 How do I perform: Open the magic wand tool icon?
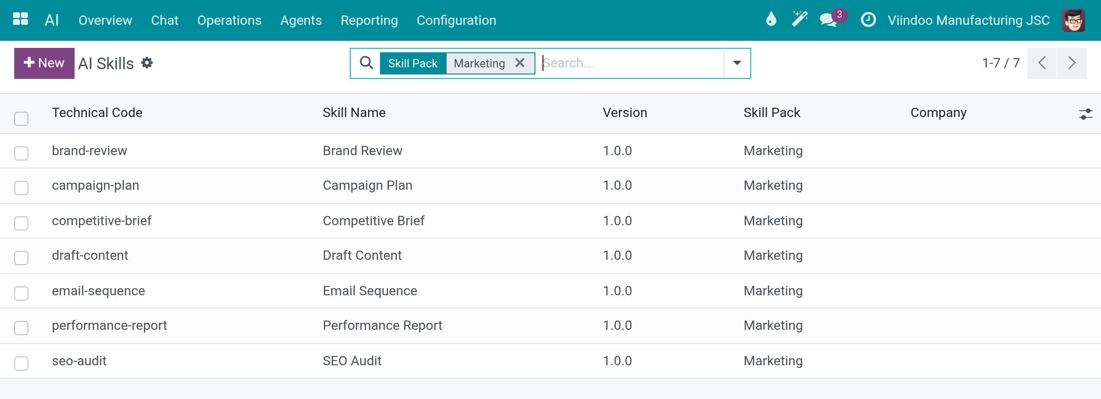pos(800,20)
